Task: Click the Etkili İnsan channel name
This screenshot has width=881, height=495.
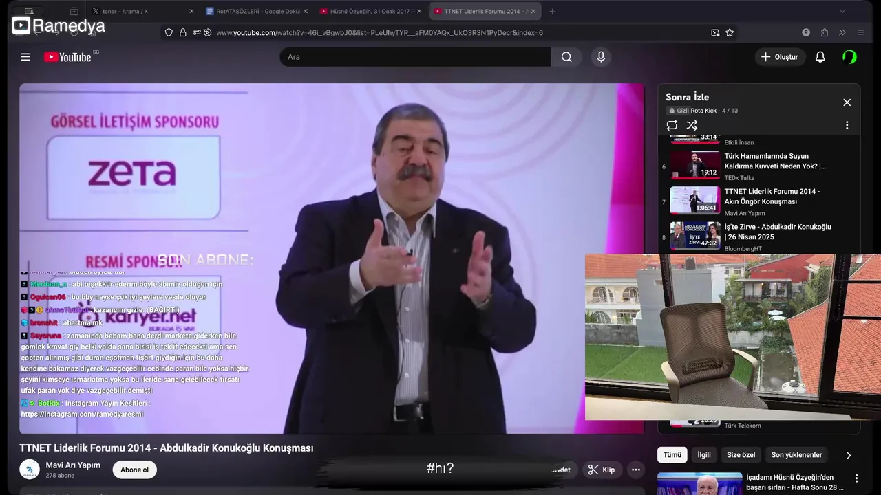Action: tap(739, 143)
